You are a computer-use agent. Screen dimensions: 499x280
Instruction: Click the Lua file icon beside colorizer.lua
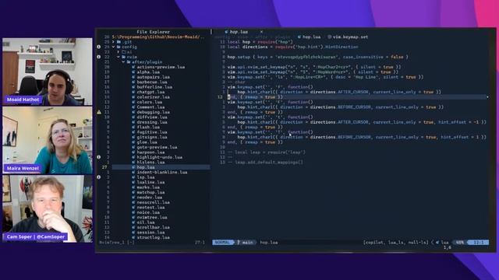tap(133, 97)
